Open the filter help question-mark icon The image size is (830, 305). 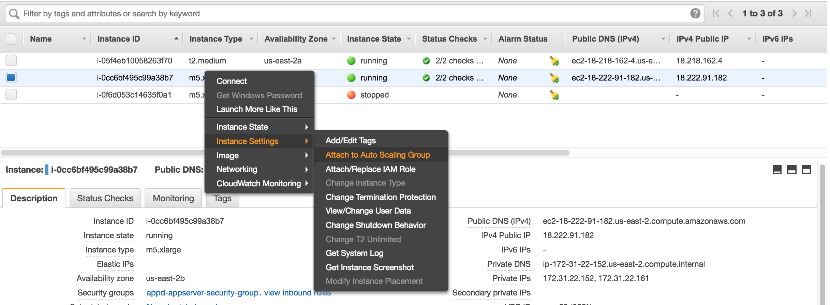coord(695,13)
